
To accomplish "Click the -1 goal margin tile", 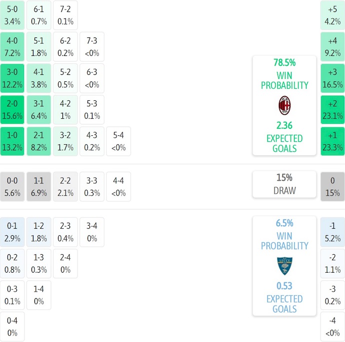I will [x=332, y=232].
